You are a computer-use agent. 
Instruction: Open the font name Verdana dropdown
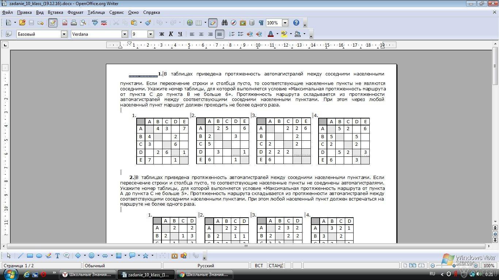(125, 34)
